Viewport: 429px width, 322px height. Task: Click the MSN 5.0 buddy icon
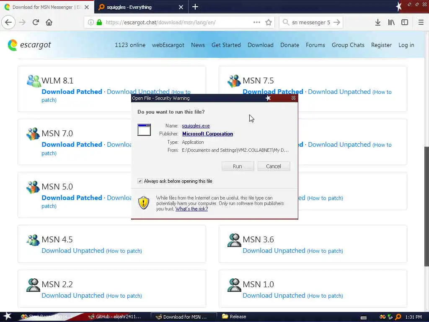(x=33, y=187)
